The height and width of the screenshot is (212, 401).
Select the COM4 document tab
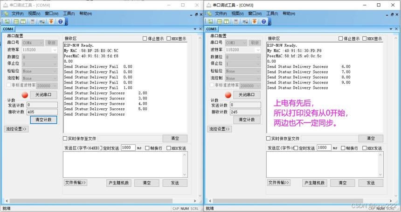[8, 29]
